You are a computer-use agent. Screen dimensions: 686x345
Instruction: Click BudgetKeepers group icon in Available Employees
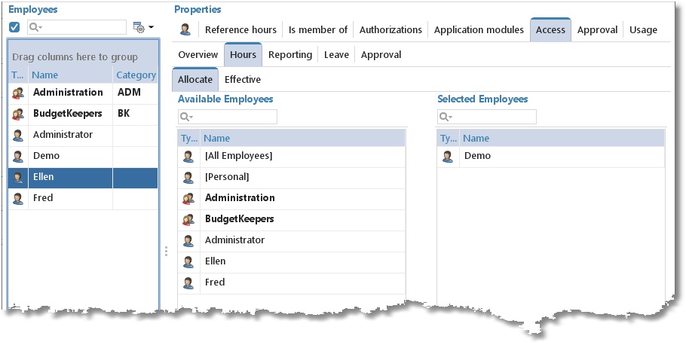coord(188,219)
